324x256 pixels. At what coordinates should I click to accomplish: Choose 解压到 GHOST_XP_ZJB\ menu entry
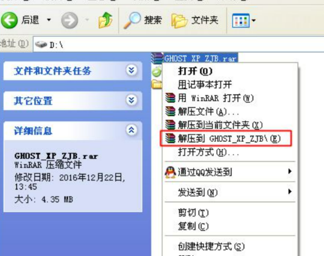pos(226,139)
